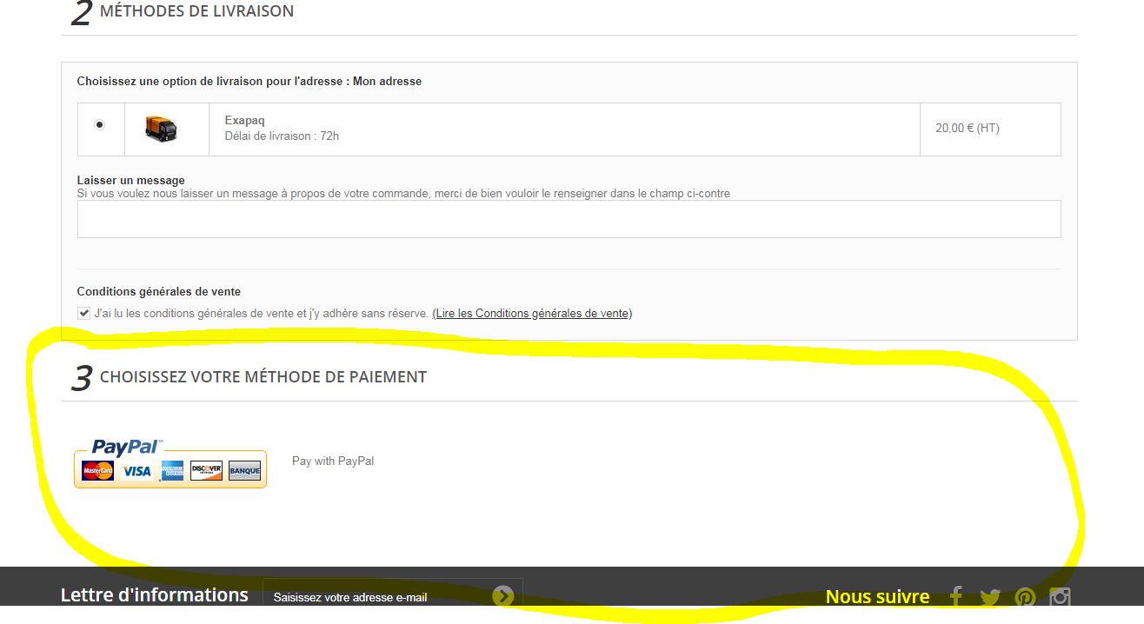
Task: Click the PayPal logo payment option
Action: pyautogui.click(x=170, y=463)
